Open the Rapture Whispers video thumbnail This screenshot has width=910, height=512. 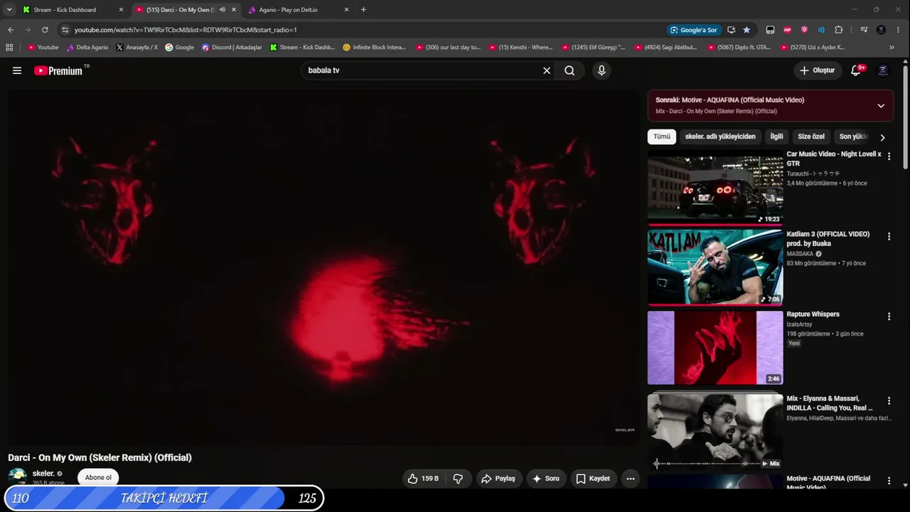[x=715, y=348]
